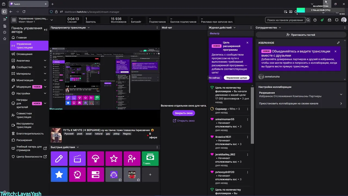
Task: Click the Закрыть окно button
Action: tap(184, 113)
